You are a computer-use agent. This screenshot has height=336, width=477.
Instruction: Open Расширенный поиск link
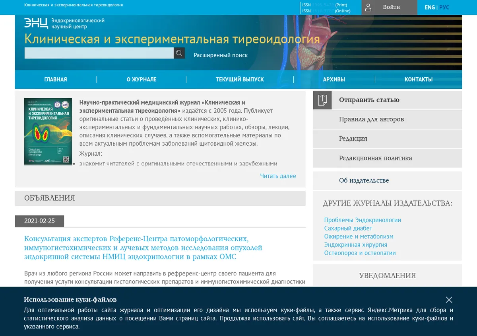tap(221, 55)
